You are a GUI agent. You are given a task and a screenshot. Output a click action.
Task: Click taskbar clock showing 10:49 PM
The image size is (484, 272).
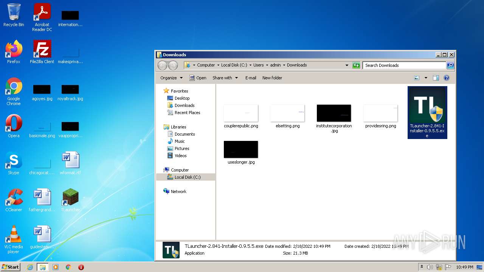click(x=464, y=267)
